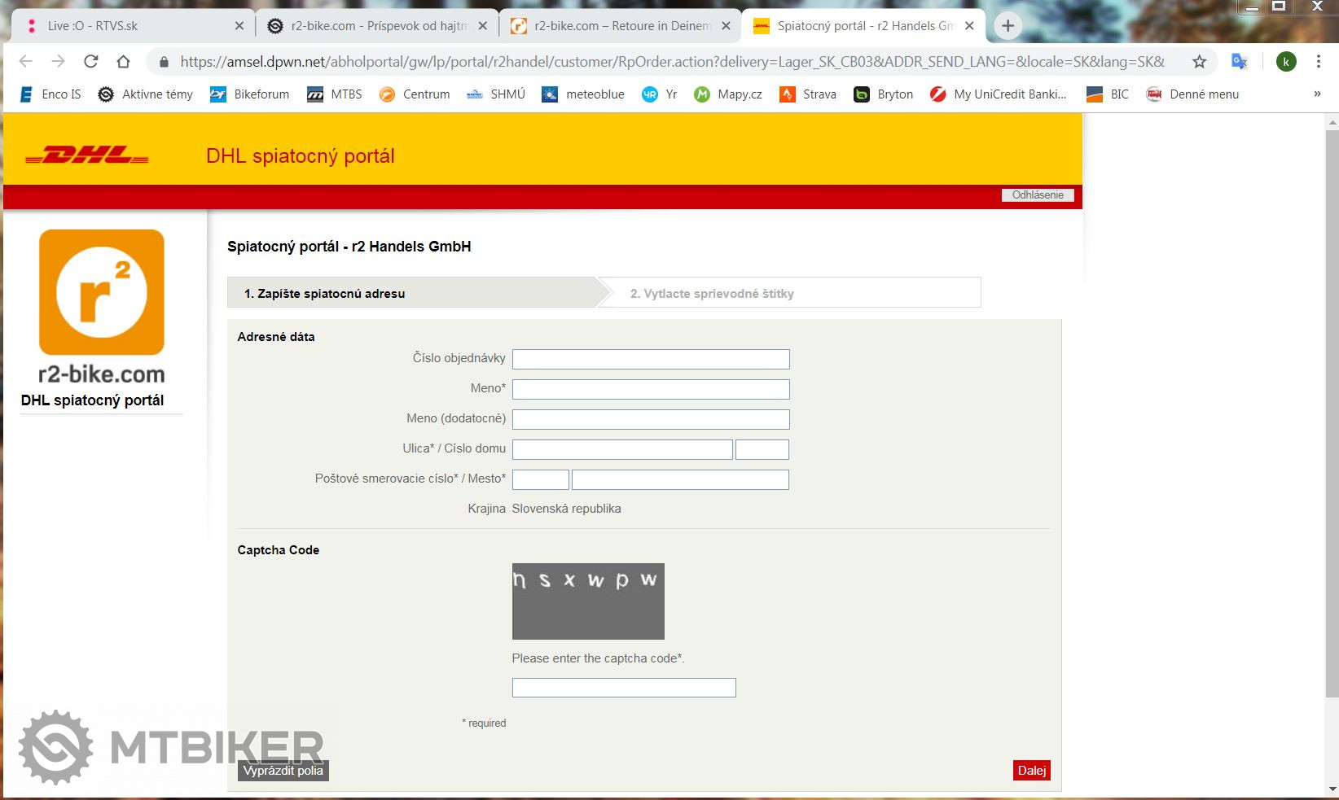Image resolution: width=1339 pixels, height=800 pixels.
Task: Click the page vertical scrollbar
Action: [1332, 407]
